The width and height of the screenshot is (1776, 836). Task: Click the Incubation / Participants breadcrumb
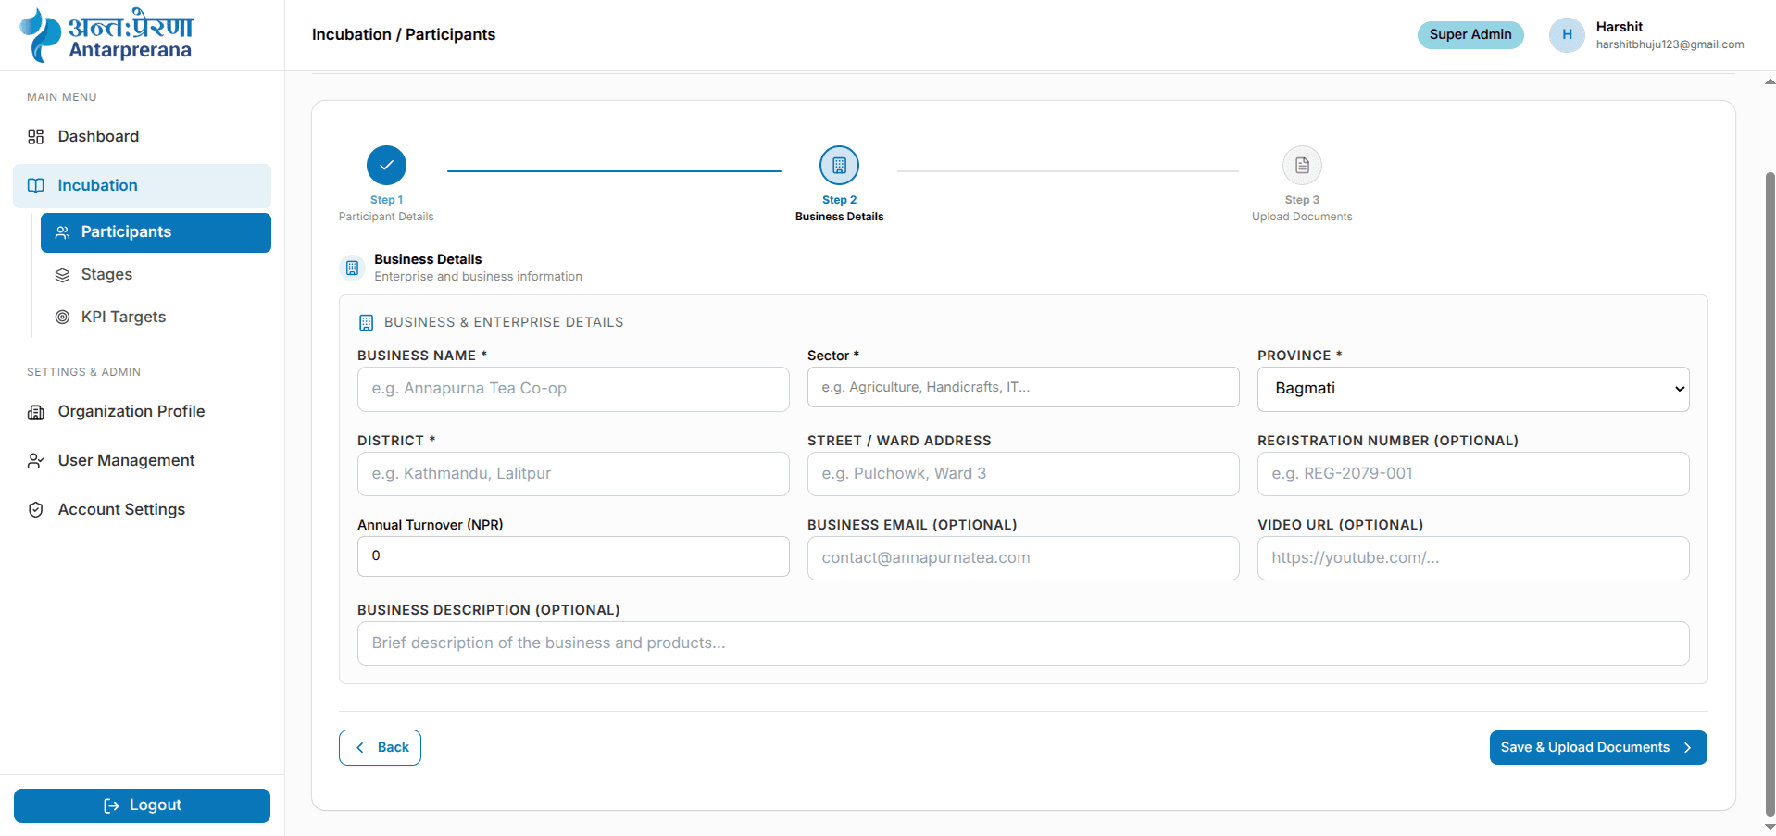404,34
